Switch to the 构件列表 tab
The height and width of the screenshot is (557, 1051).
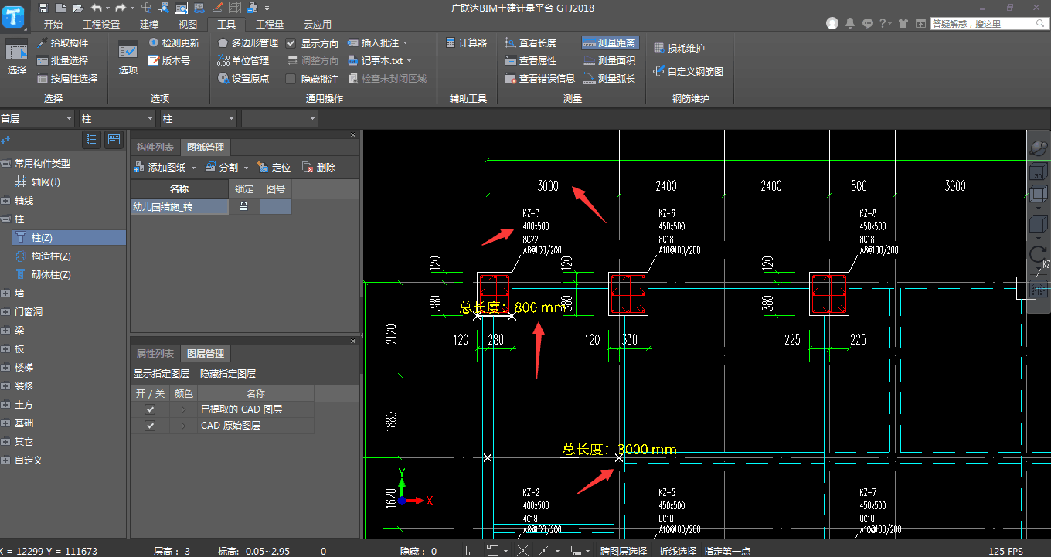[155, 148]
